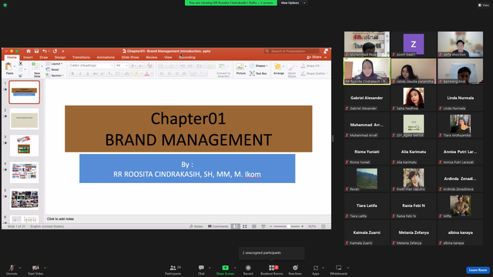Open Zoom Apps

click(315, 270)
